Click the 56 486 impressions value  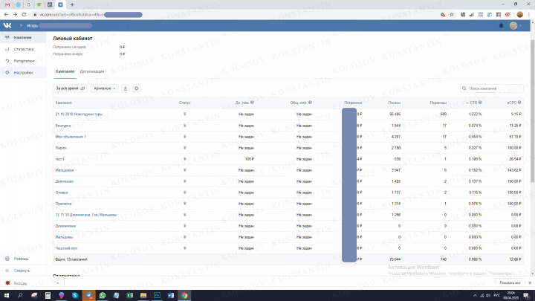point(395,114)
